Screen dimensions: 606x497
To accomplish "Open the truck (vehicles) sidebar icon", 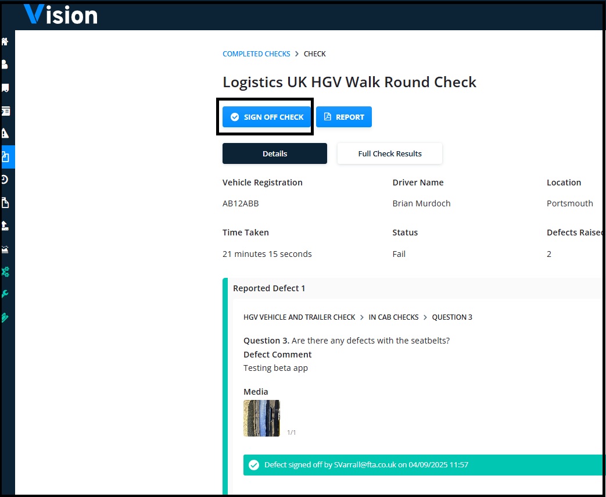I will [5, 88].
